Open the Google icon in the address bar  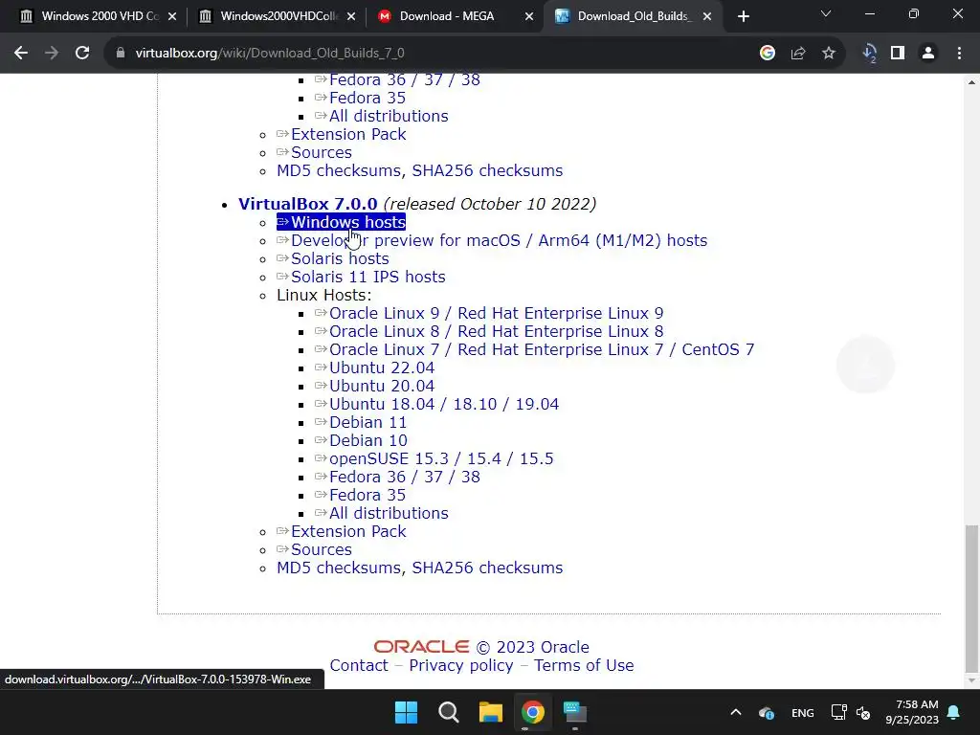768,54
